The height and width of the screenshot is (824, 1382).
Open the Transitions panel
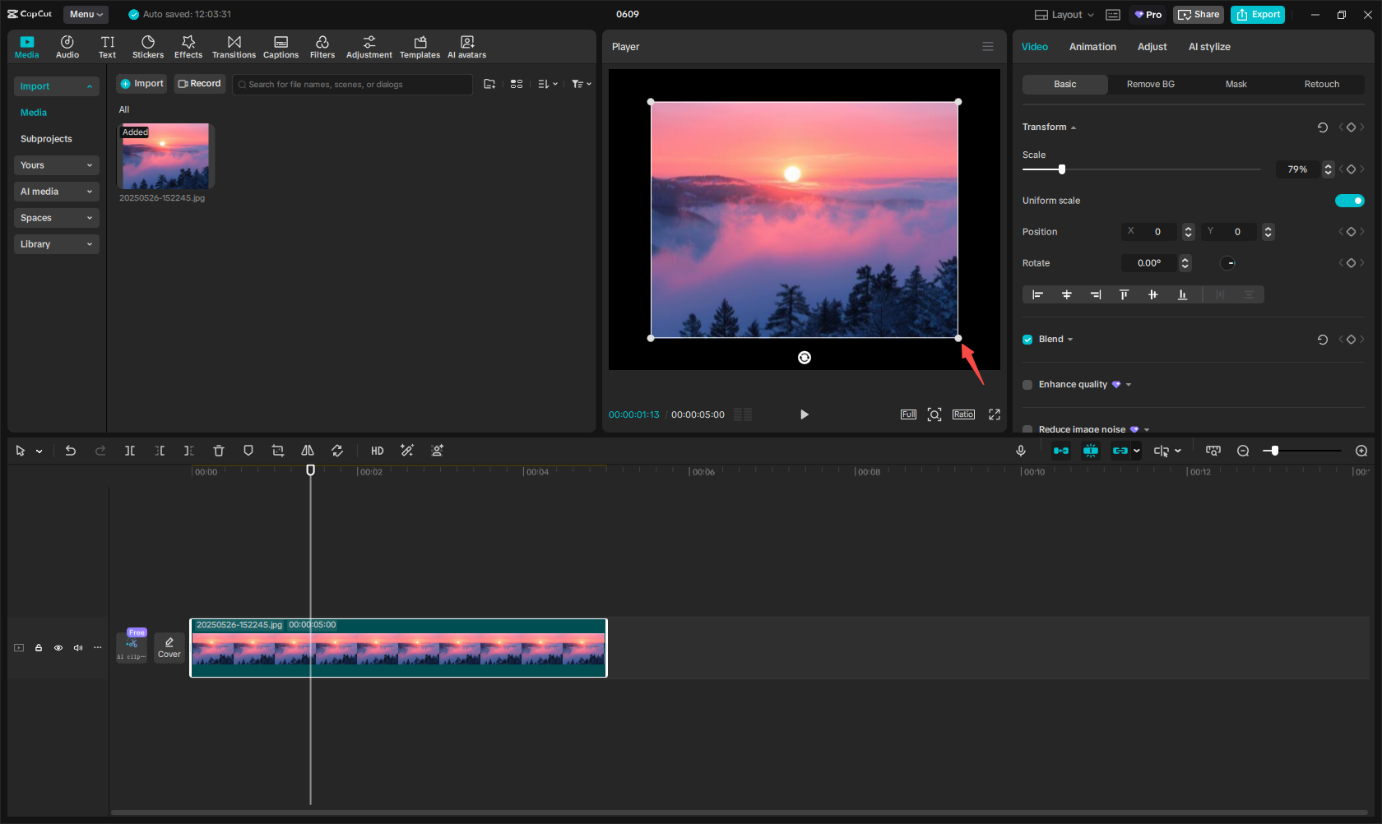[234, 46]
